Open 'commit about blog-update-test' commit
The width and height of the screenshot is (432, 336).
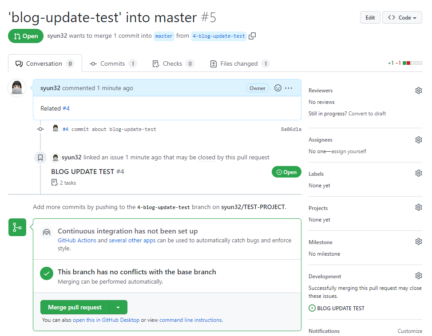tap(114, 129)
